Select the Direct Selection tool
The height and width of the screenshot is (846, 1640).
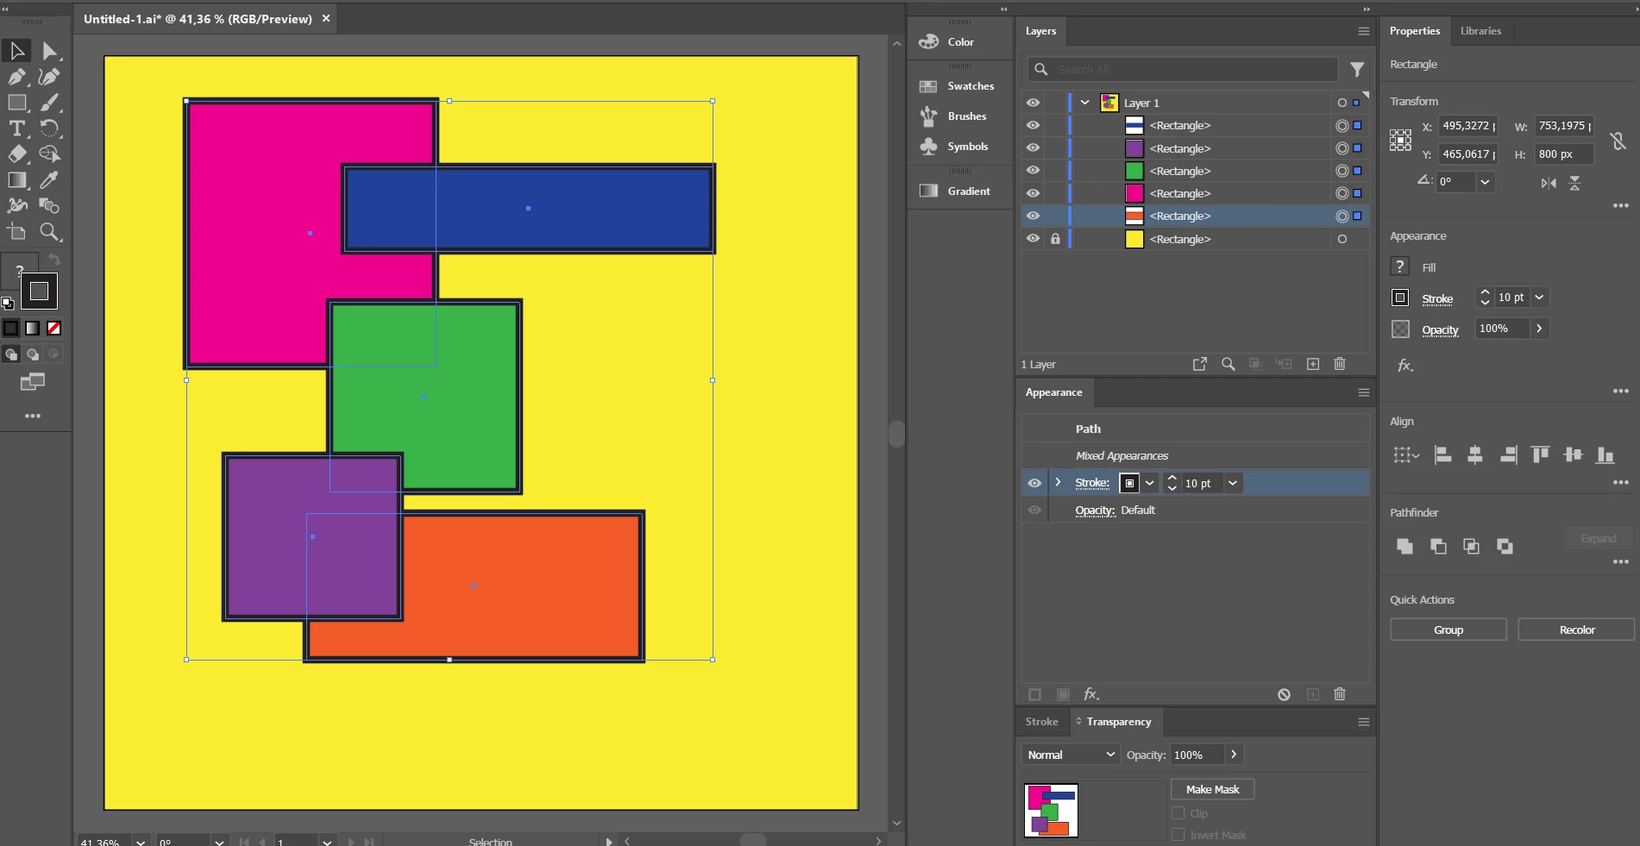pyautogui.click(x=50, y=51)
